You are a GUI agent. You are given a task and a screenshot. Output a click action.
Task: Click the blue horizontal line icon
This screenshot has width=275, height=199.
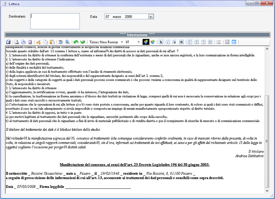click(234, 42)
